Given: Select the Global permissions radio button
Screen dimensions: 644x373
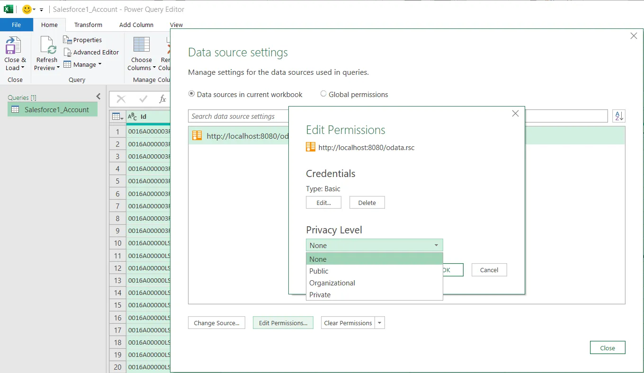Looking at the screenshot, I should [323, 94].
